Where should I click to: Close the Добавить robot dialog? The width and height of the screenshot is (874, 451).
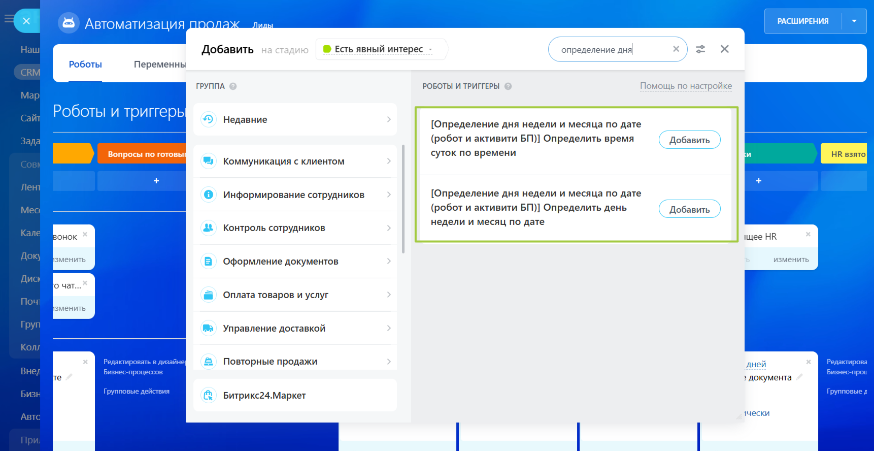coord(725,49)
